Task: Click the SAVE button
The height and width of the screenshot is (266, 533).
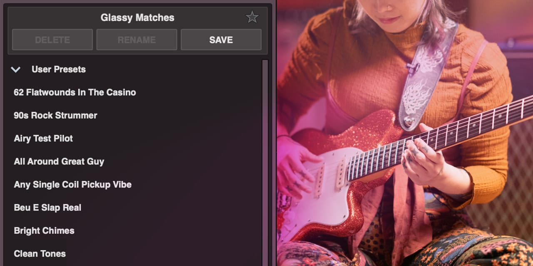Action: (221, 40)
